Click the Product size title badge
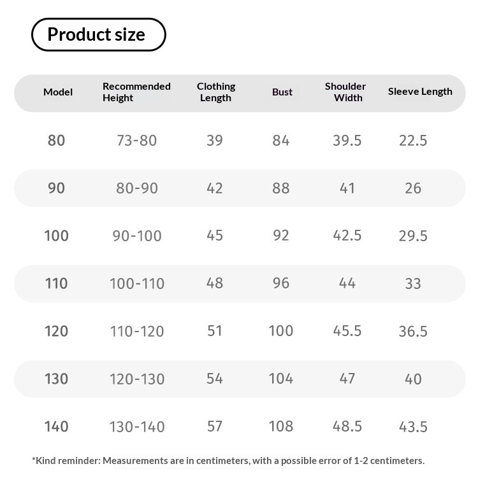The height and width of the screenshot is (478, 478). 99,34
